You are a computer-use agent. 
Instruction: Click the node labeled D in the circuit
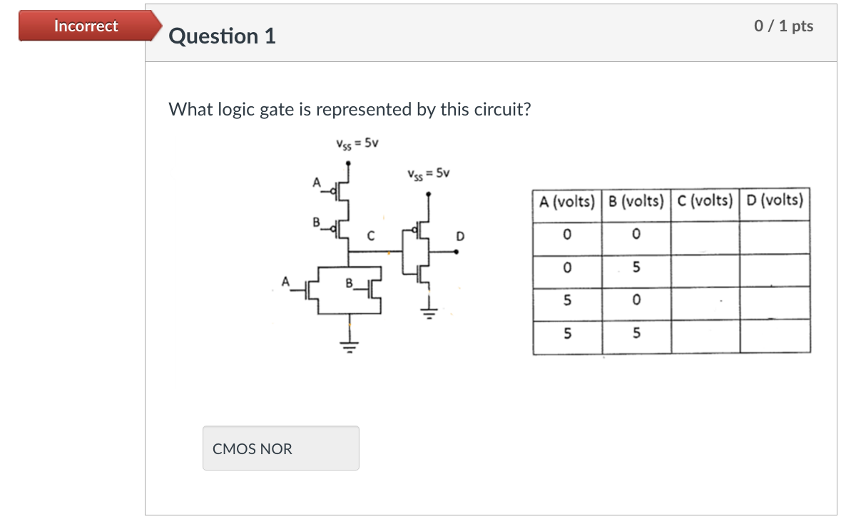click(x=459, y=235)
